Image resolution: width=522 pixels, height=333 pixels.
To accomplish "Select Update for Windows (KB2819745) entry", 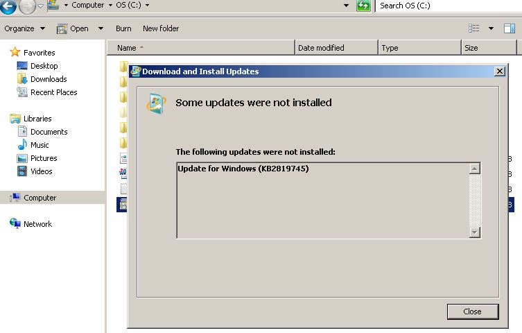I will click(x=243, y=169).
